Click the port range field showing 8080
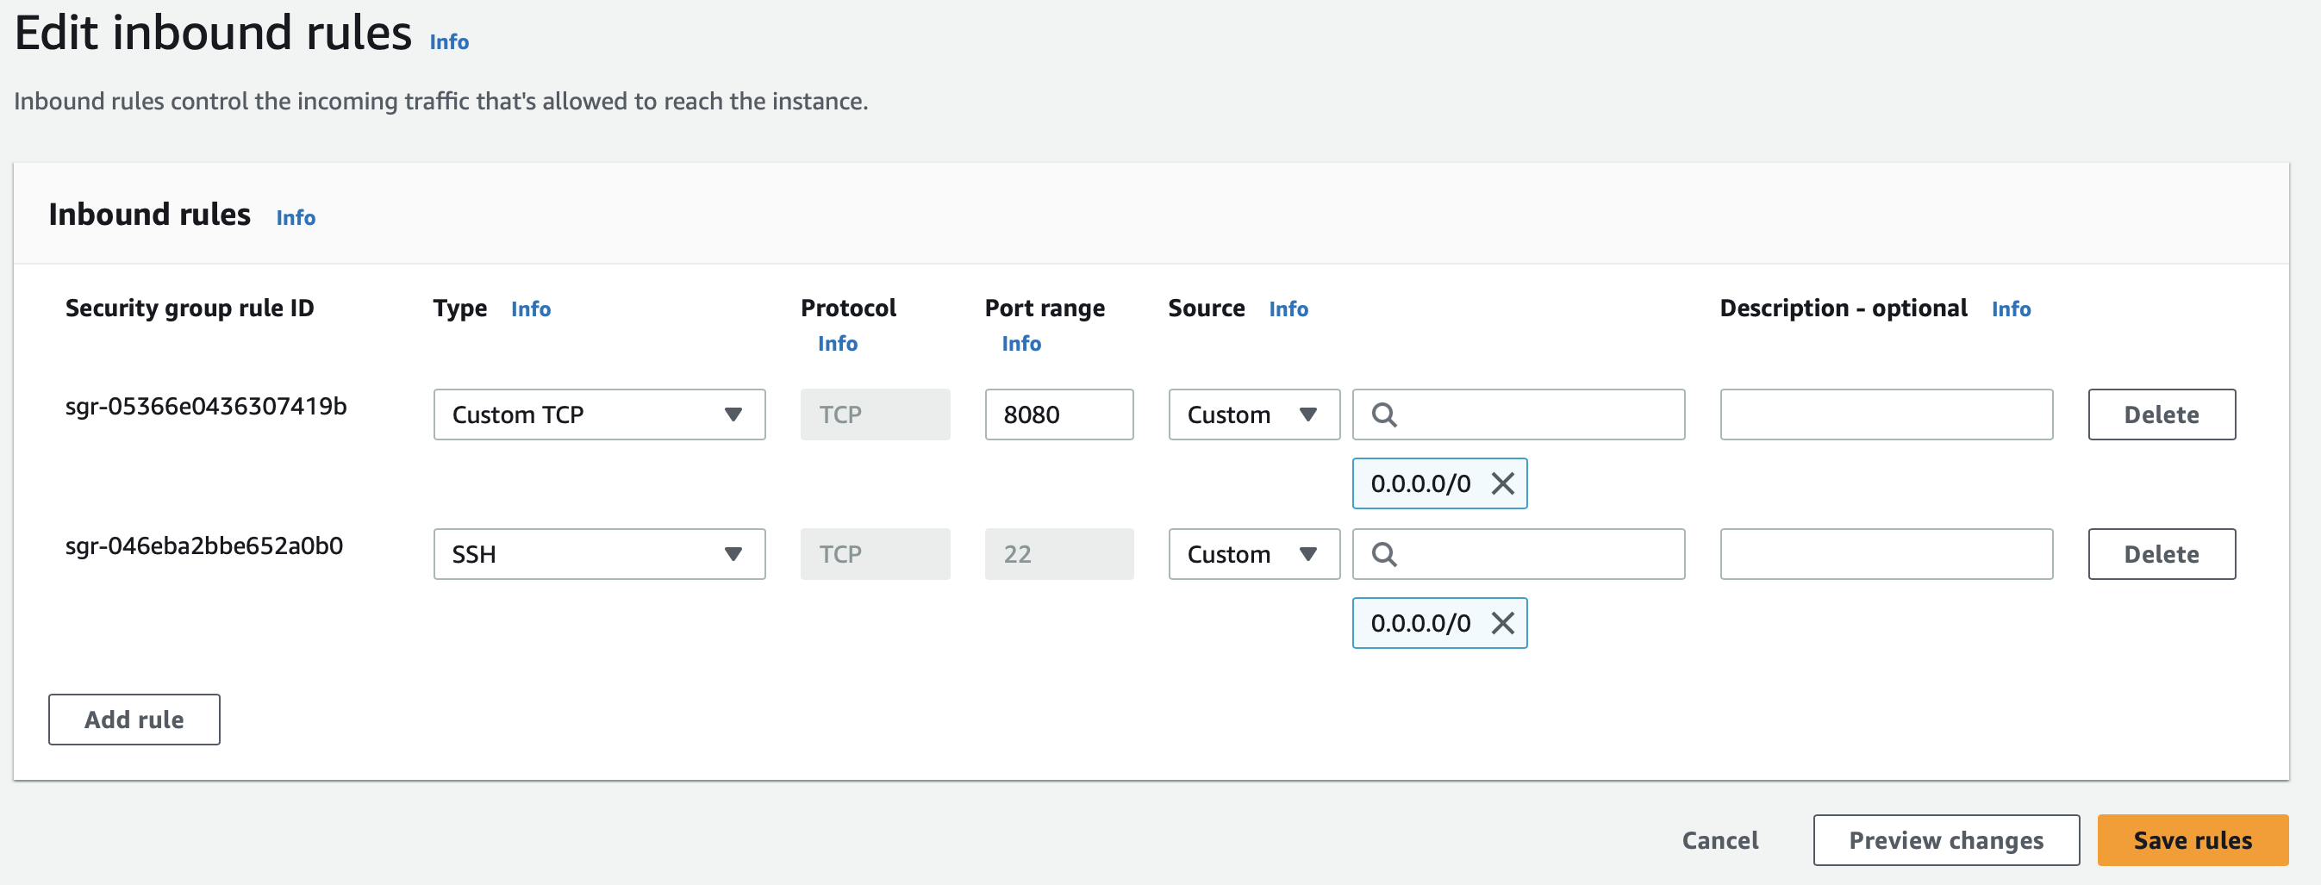 pos(1058,414)
